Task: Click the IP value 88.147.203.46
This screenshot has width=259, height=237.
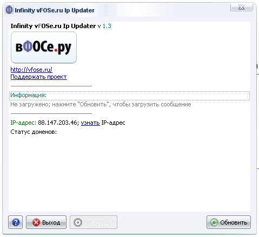Action: pos(58,123)
